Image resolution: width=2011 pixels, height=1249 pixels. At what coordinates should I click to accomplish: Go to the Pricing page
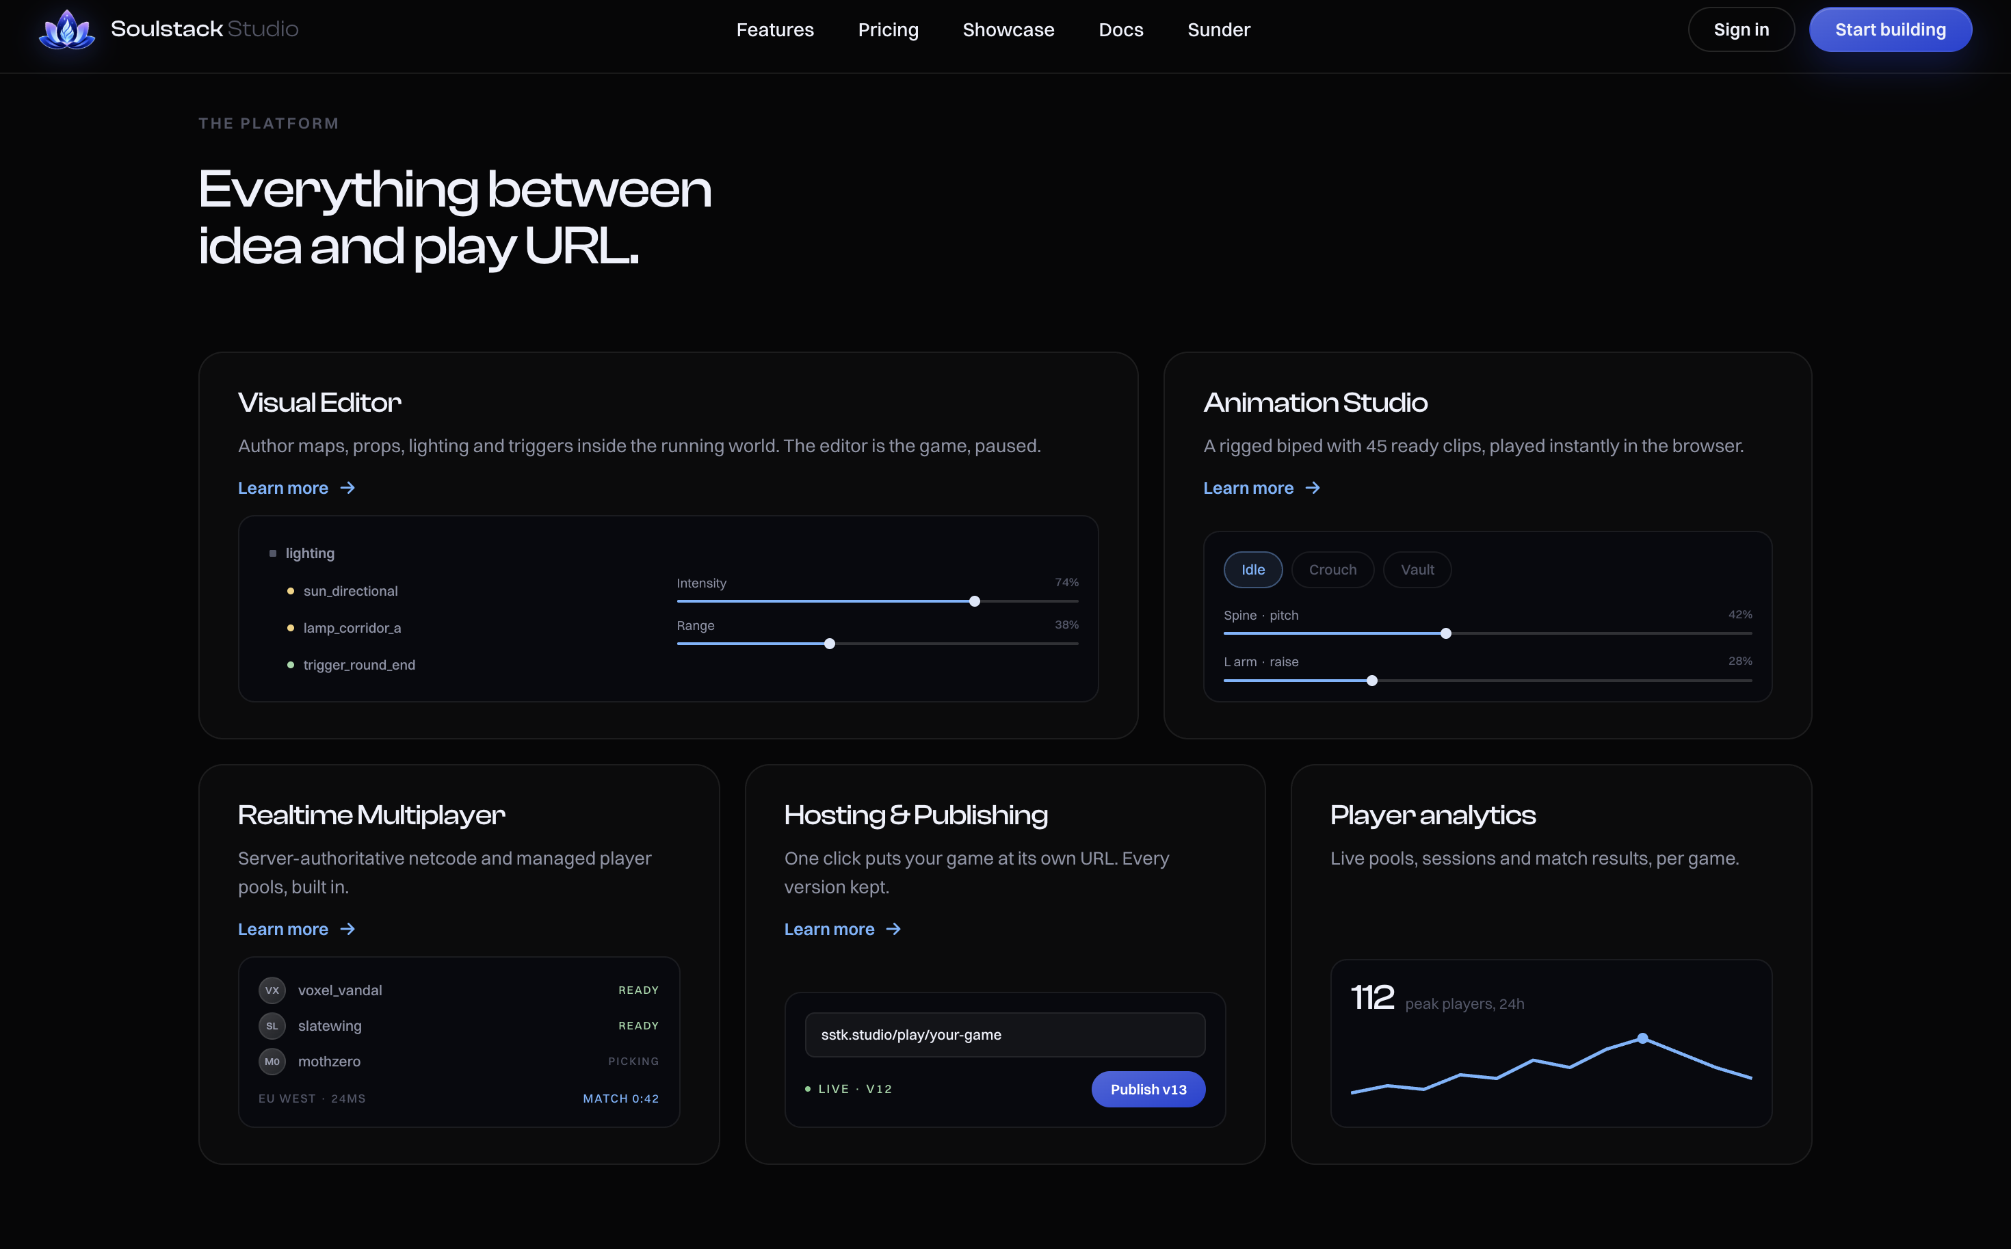click(888, 29)
